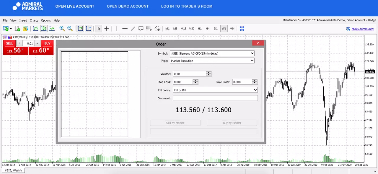This screenshot has height=174, width=378.
Task: Open the MQL5.community link
Action: click(363, 29)
